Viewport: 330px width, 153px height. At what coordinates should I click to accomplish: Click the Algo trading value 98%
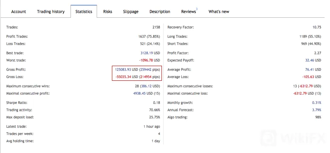pyautogui.click(x=318, y=117)
